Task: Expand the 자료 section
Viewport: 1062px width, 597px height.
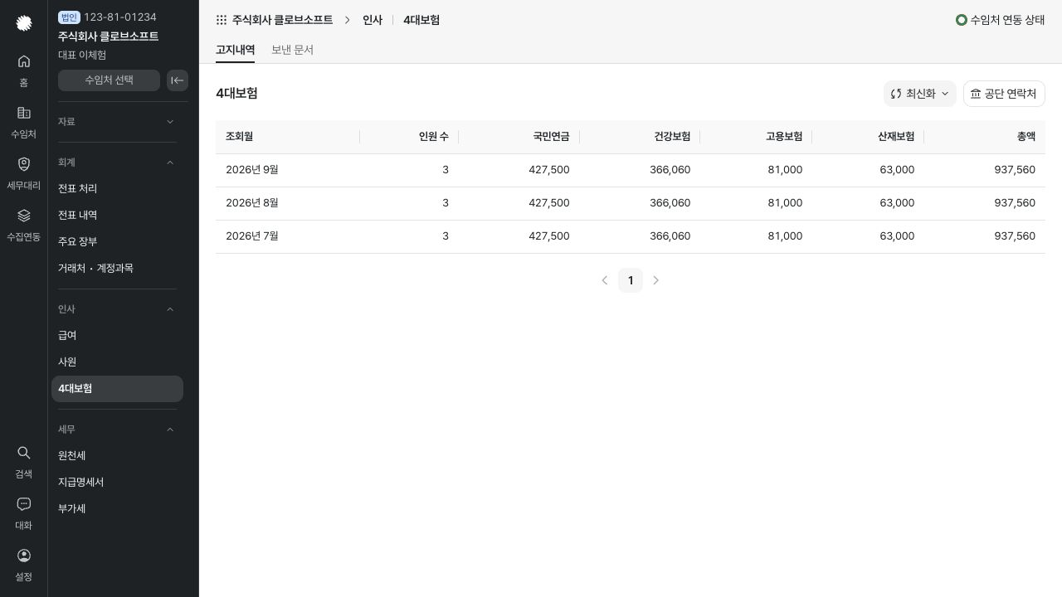Action: click(117, 122)
